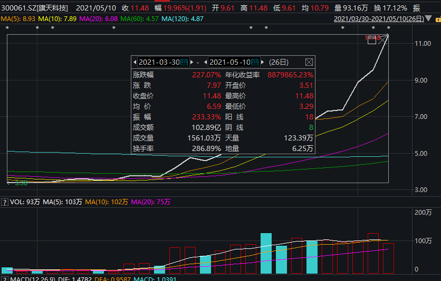Click the 300061.SZ stock name title
441x281 pixels.
[x=36, y=8]
